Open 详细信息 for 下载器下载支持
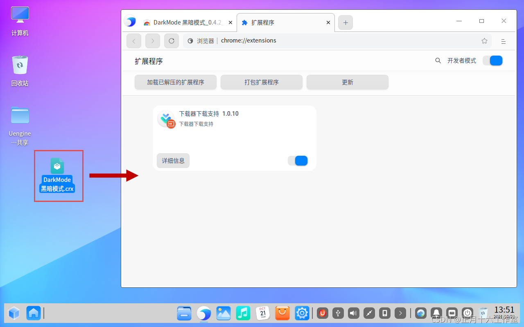This screenshot has width=524, height=327. [x=173, y=161]
